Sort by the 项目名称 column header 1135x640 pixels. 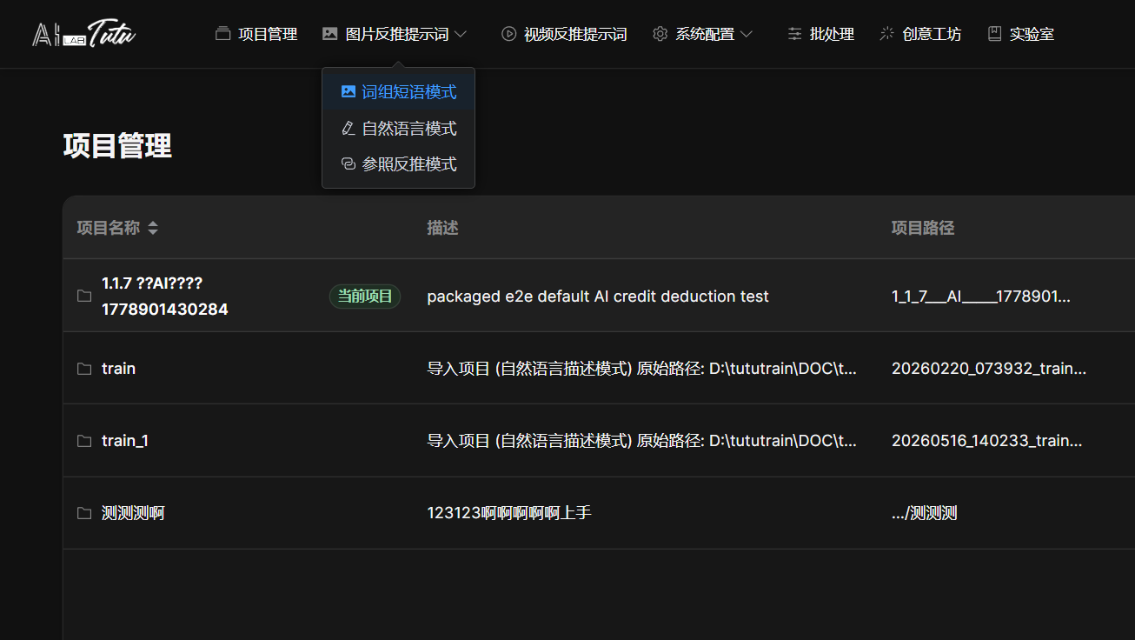coord(108,228)
